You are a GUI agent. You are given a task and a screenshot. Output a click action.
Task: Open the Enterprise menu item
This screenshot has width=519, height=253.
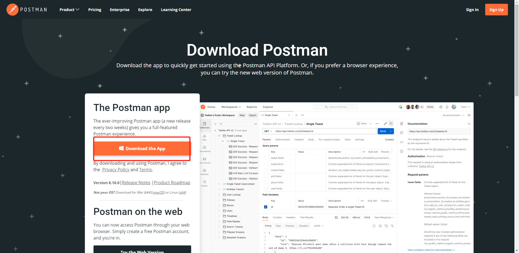tap(120, 10)
